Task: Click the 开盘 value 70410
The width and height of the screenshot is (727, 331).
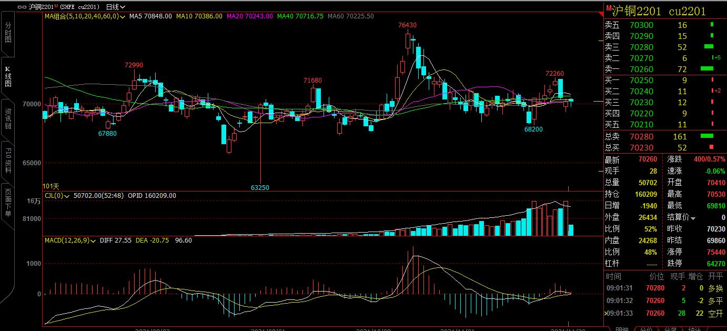Action: [716, 183]
